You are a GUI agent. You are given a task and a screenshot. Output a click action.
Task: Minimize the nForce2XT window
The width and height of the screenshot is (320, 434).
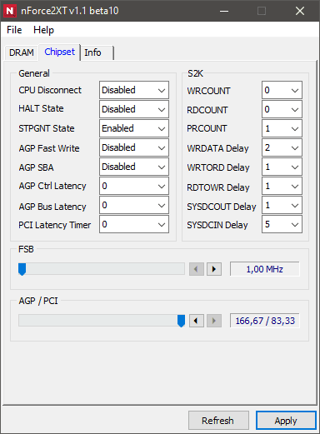pyautogui.click(x=224, y=11)
